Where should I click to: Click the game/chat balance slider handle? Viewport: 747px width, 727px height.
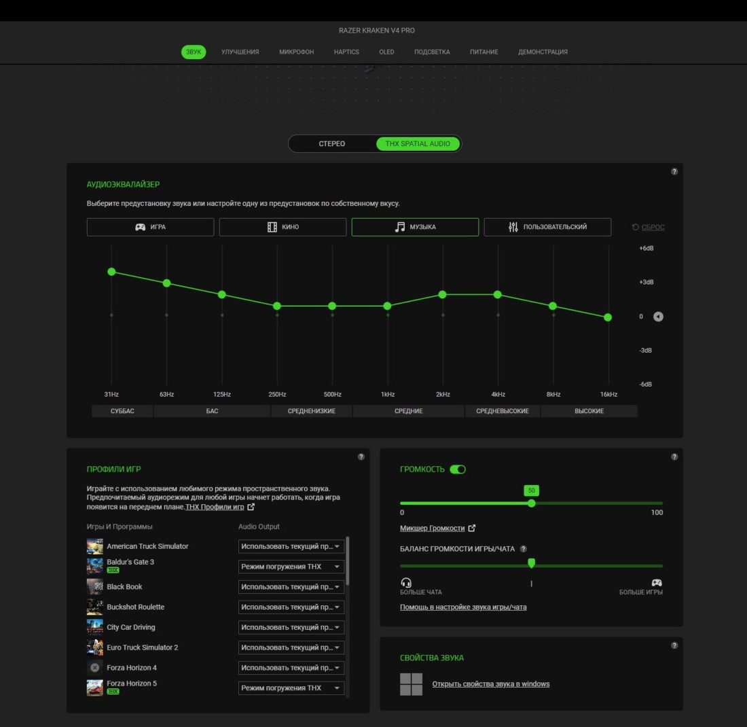coord(532,563)
